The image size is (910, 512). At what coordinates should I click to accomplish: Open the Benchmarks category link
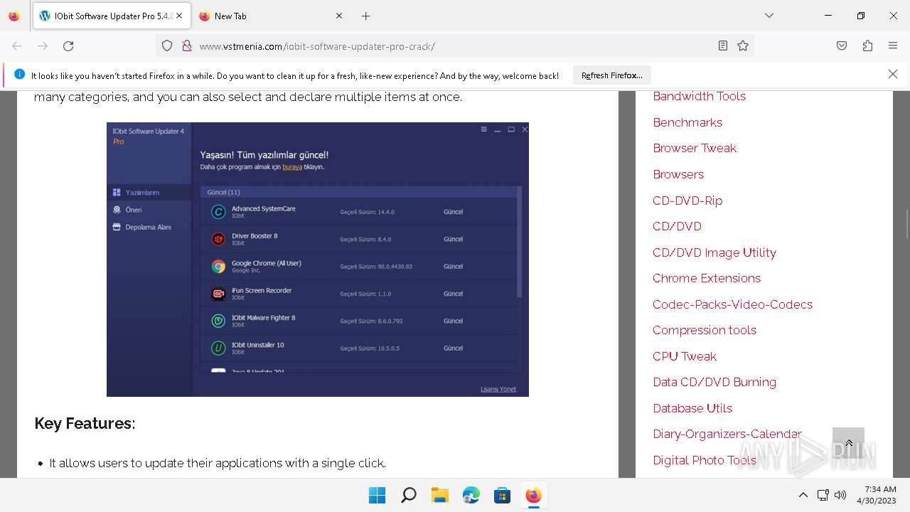pyautogui.click(x=687, y=122)
